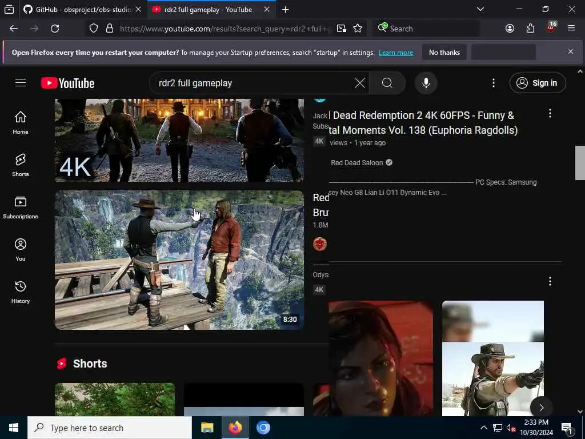List all tabs dropdown arrow

[480, 9]
